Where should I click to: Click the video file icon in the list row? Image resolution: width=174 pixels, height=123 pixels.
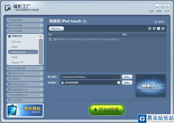(50, 39)
